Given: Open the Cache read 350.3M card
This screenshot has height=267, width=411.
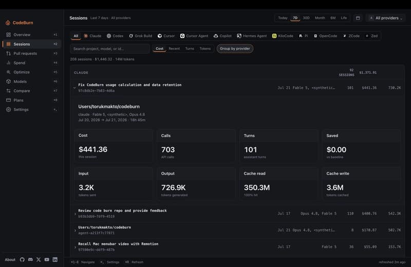Looking at the screenshot, I should click(x=278, y=184).
